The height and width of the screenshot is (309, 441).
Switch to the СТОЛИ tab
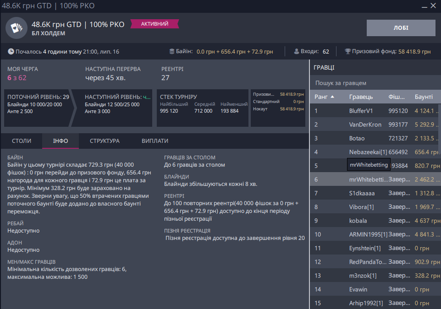tap(22, 141)
